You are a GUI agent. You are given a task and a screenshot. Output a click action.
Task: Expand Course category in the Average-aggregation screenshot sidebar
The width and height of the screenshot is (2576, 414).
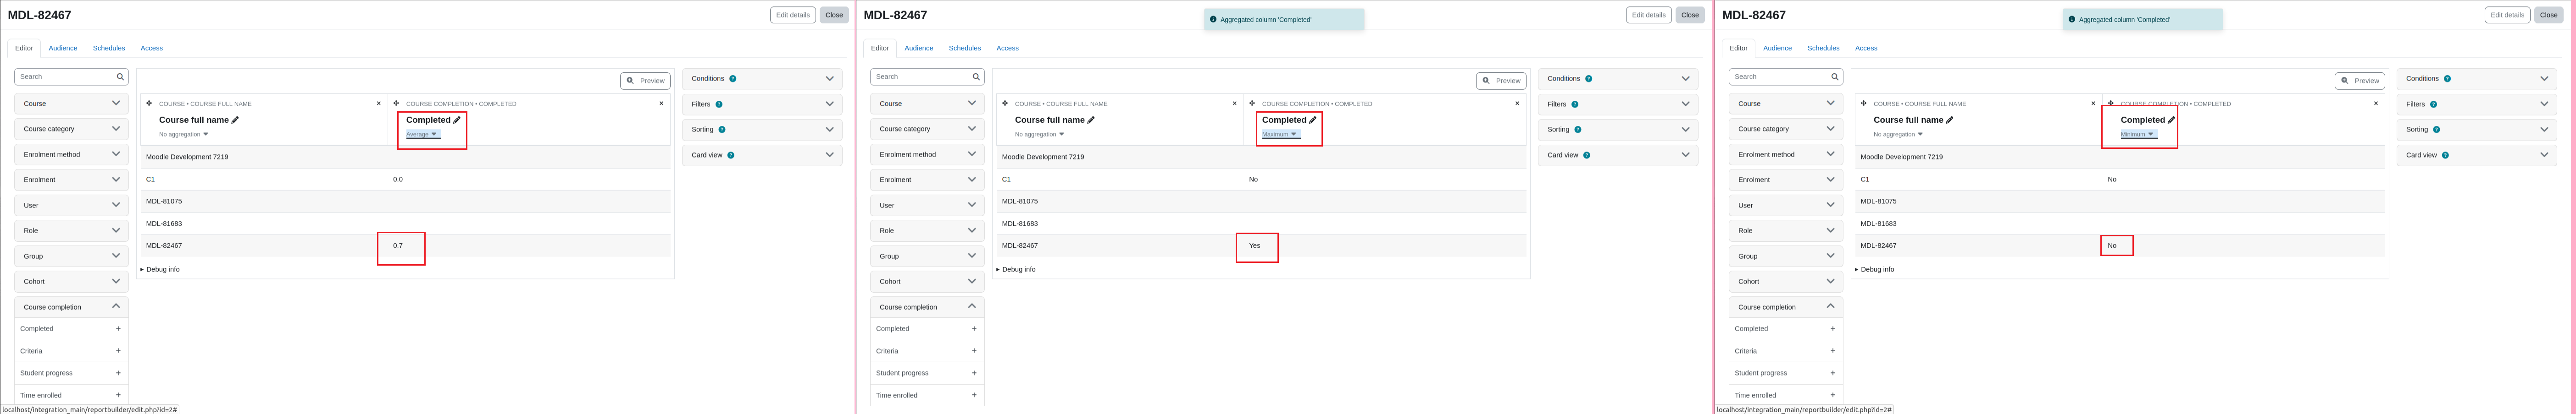coord(71,129)
